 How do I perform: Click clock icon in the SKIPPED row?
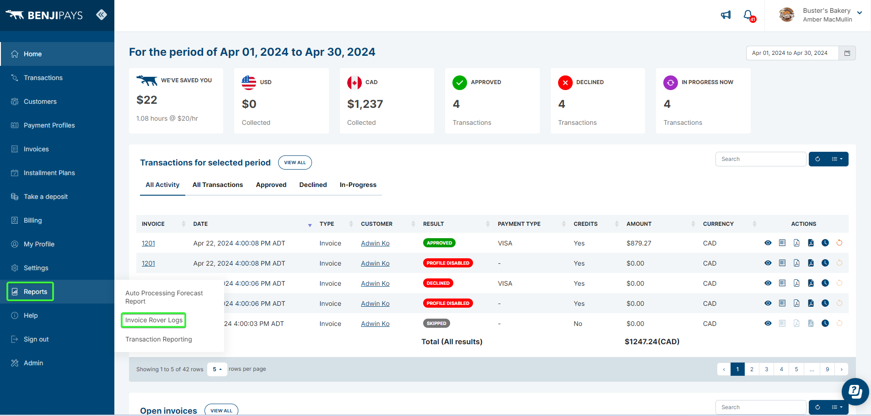pyautogui.click(x=825, y=323)
